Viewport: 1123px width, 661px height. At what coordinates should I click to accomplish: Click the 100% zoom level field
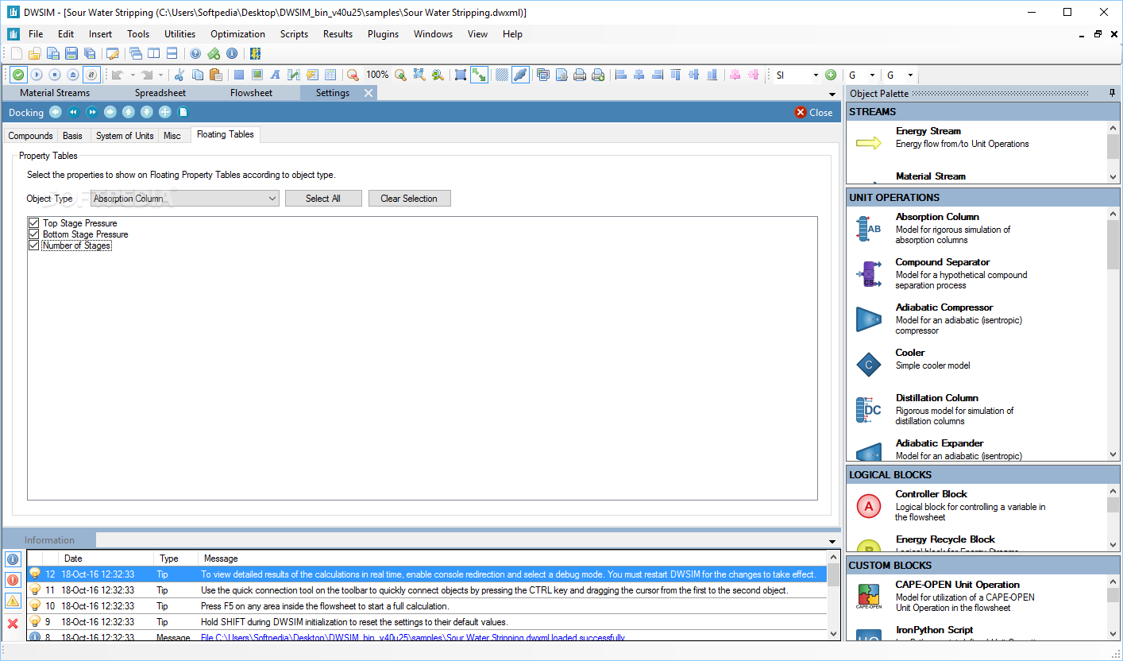tap(377, 75)
